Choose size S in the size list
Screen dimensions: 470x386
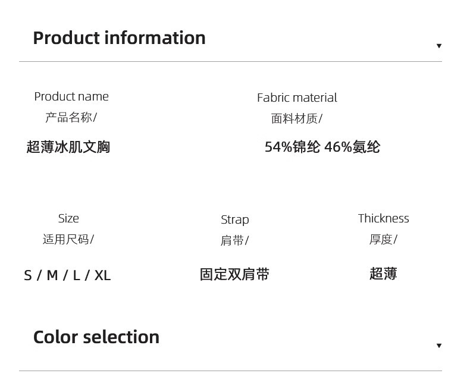click(x=28, y=275)
